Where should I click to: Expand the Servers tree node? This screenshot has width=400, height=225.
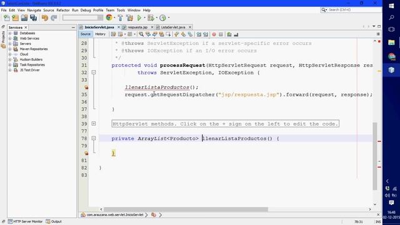coord(10,44)
